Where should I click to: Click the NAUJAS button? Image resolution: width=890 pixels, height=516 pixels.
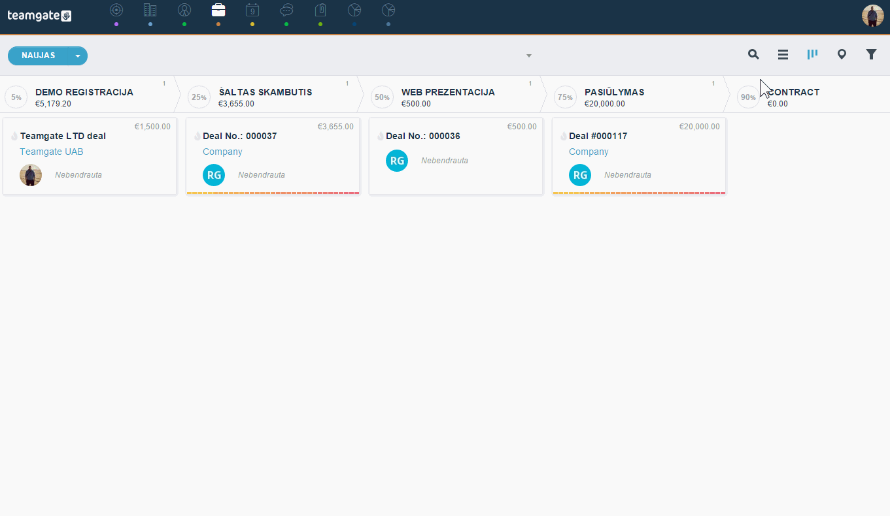[x=39, y=56]
